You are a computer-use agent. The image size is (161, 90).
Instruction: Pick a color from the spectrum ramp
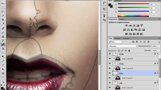pos(133,16)
